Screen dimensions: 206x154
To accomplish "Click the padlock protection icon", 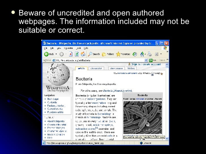I will [x=153, y=74].
